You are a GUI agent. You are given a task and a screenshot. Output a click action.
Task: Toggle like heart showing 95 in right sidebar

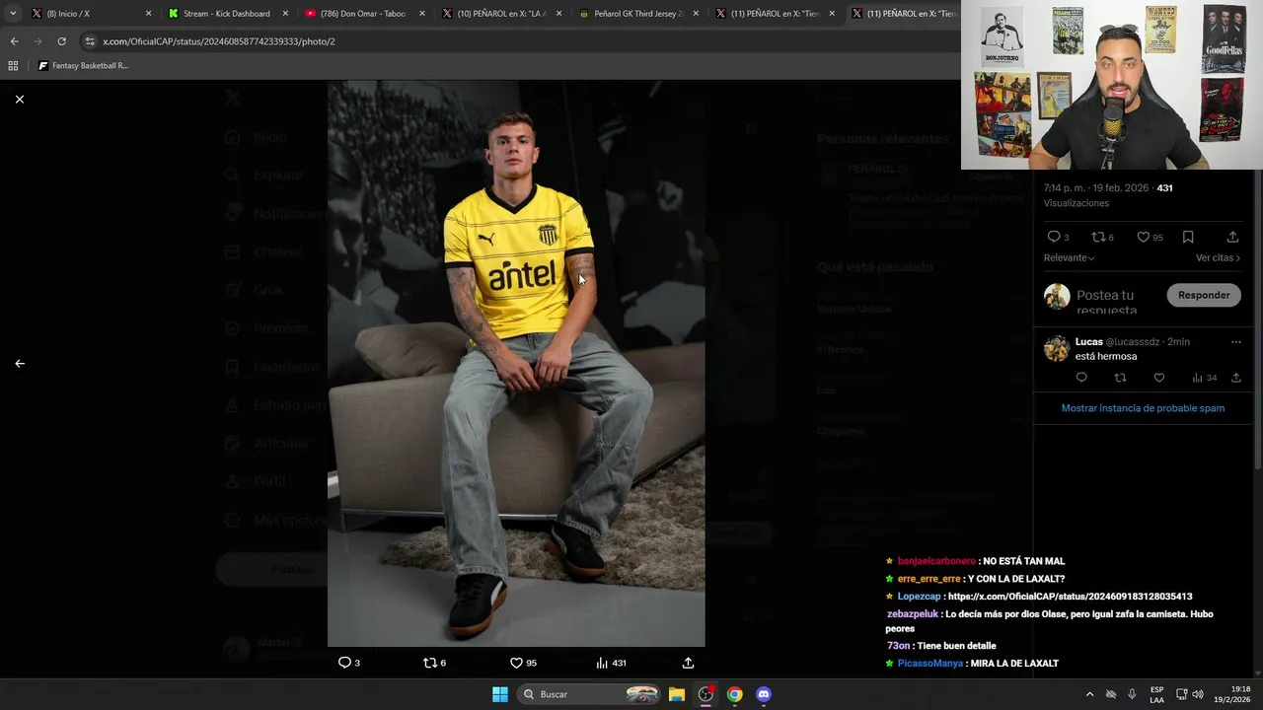1143,237
